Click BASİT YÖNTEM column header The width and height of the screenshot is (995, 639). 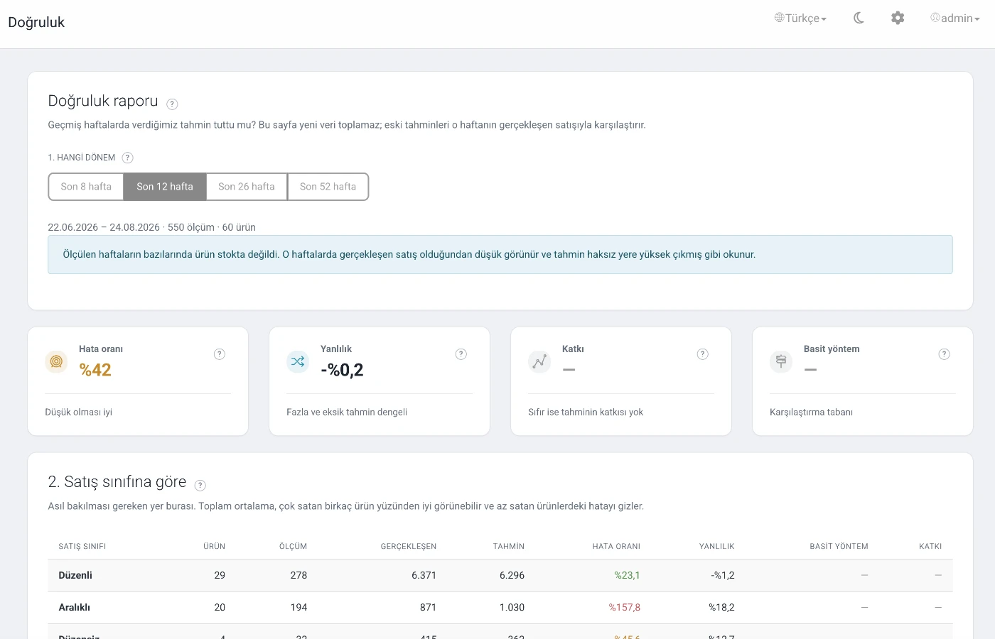(x=839, y=547)
